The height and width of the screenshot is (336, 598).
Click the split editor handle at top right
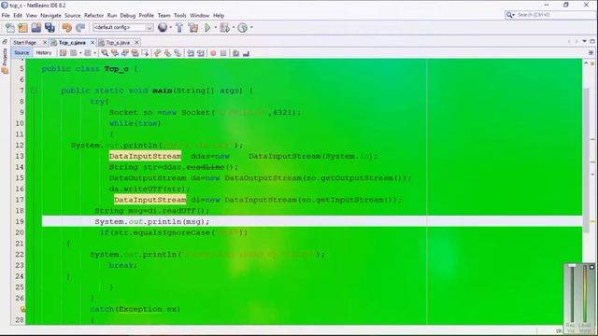coord(591,52)
